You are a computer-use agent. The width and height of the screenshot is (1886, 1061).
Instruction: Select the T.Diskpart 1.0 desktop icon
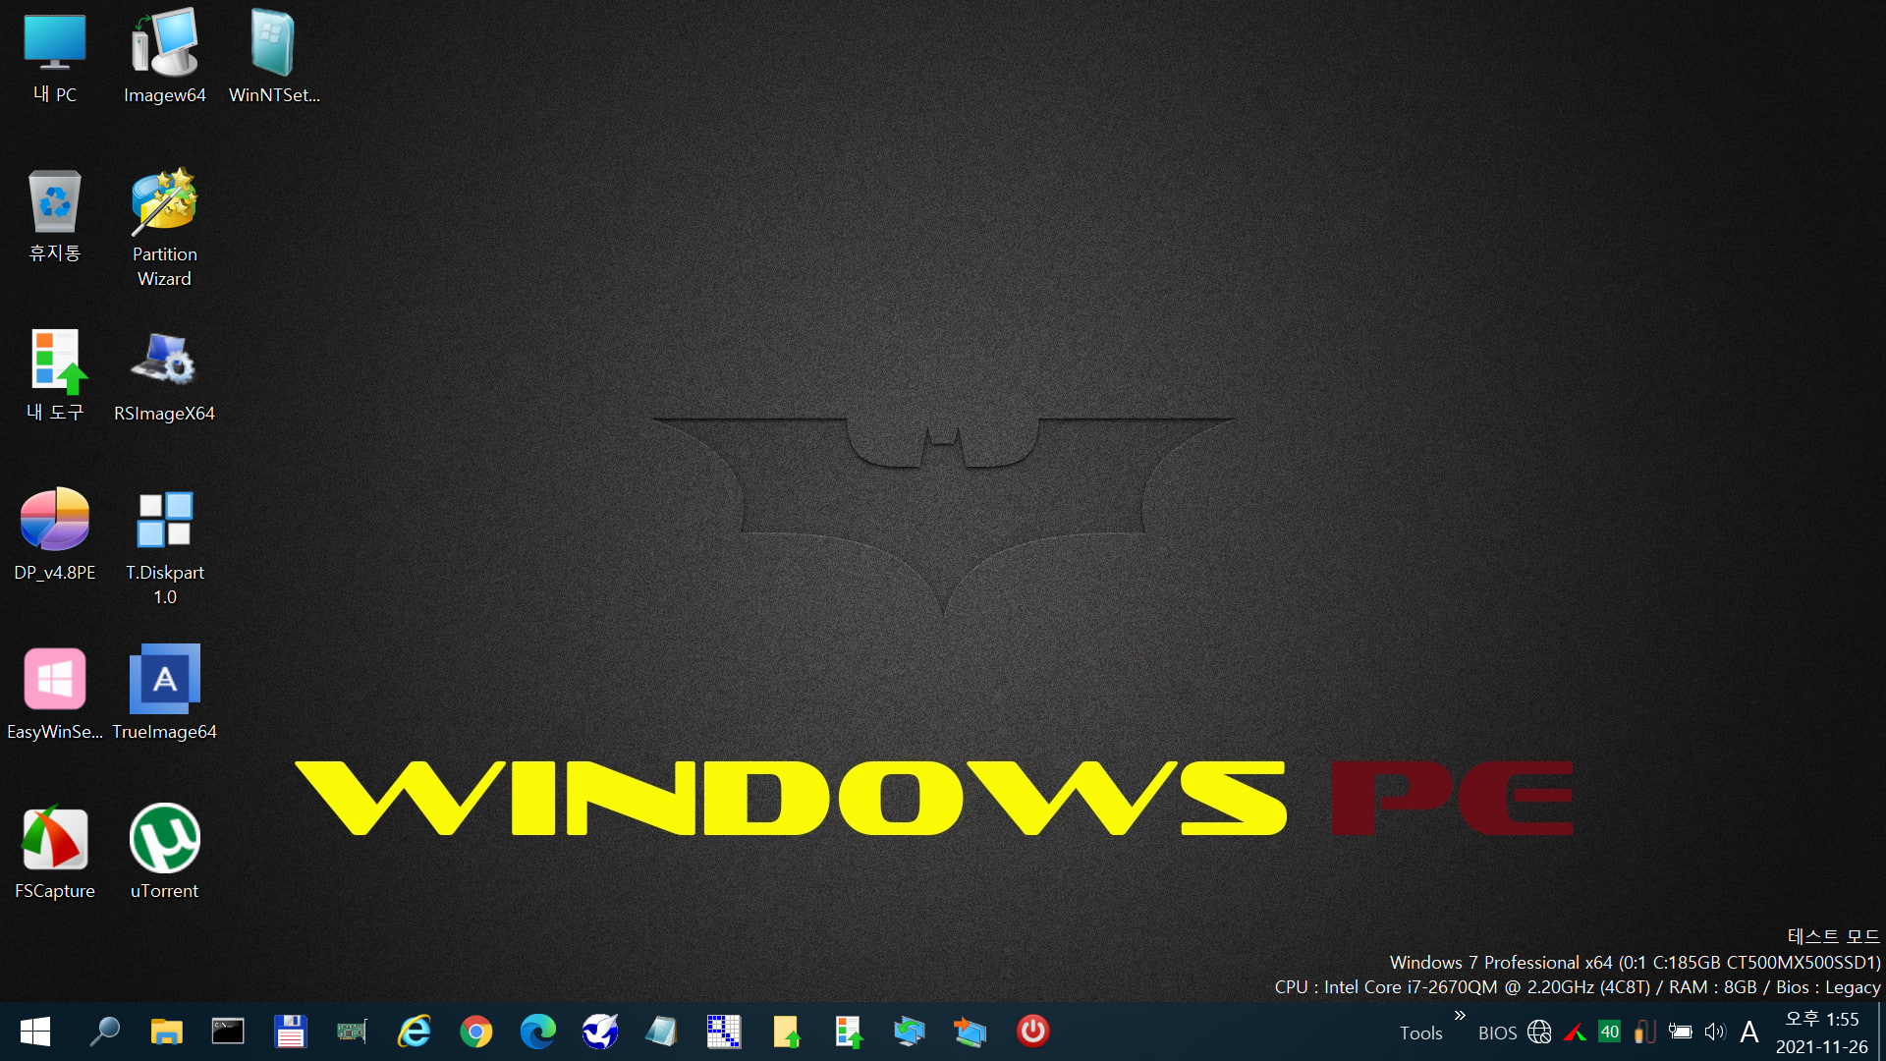tap(164, 545)
